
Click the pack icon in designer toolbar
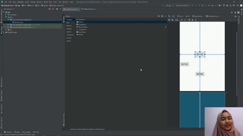(x=189, y=20)
